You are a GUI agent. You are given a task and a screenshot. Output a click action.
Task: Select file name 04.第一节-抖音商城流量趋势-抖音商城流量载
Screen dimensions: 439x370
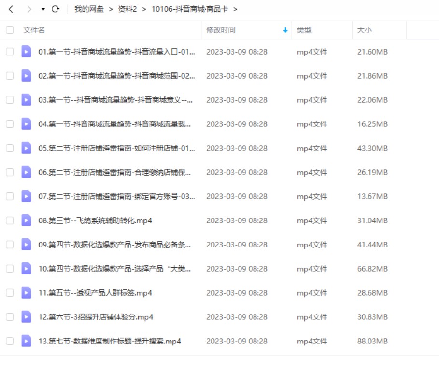115,124
